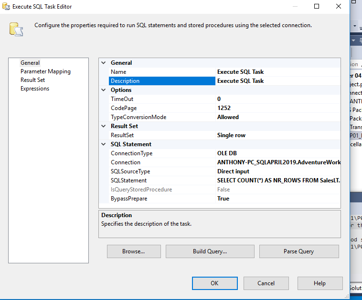Go to the Expressions page
This screenshot has width=362, height=300.
[x=35, y=89]
